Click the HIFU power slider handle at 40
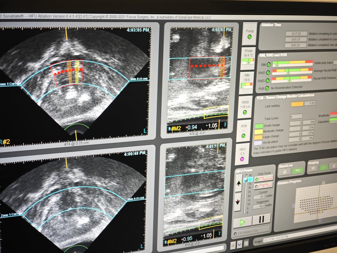The height and width of the screenshot is (253, 337). click(245, 180)
